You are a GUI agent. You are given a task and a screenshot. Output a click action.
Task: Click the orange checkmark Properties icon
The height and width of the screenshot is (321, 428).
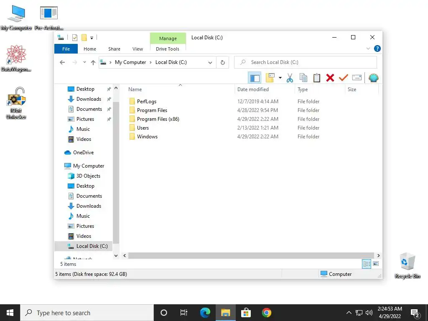[x=343, y=78]
